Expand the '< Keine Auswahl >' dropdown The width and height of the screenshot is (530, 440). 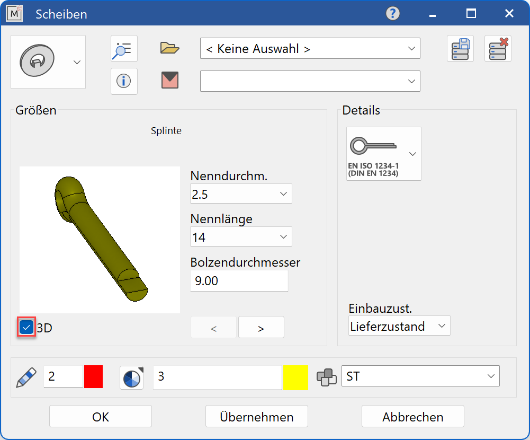310,48
